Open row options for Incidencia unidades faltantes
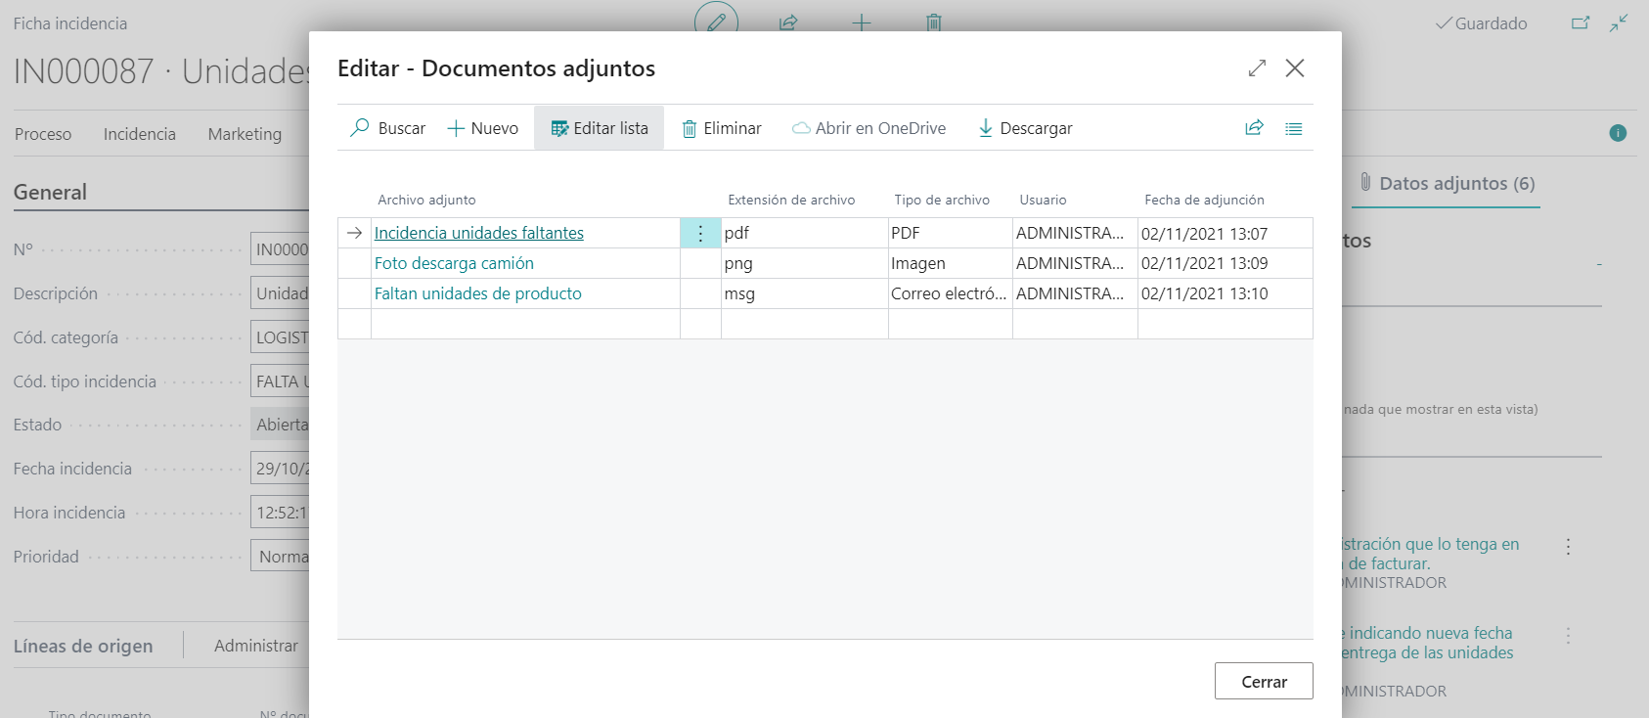 [700, 233]
